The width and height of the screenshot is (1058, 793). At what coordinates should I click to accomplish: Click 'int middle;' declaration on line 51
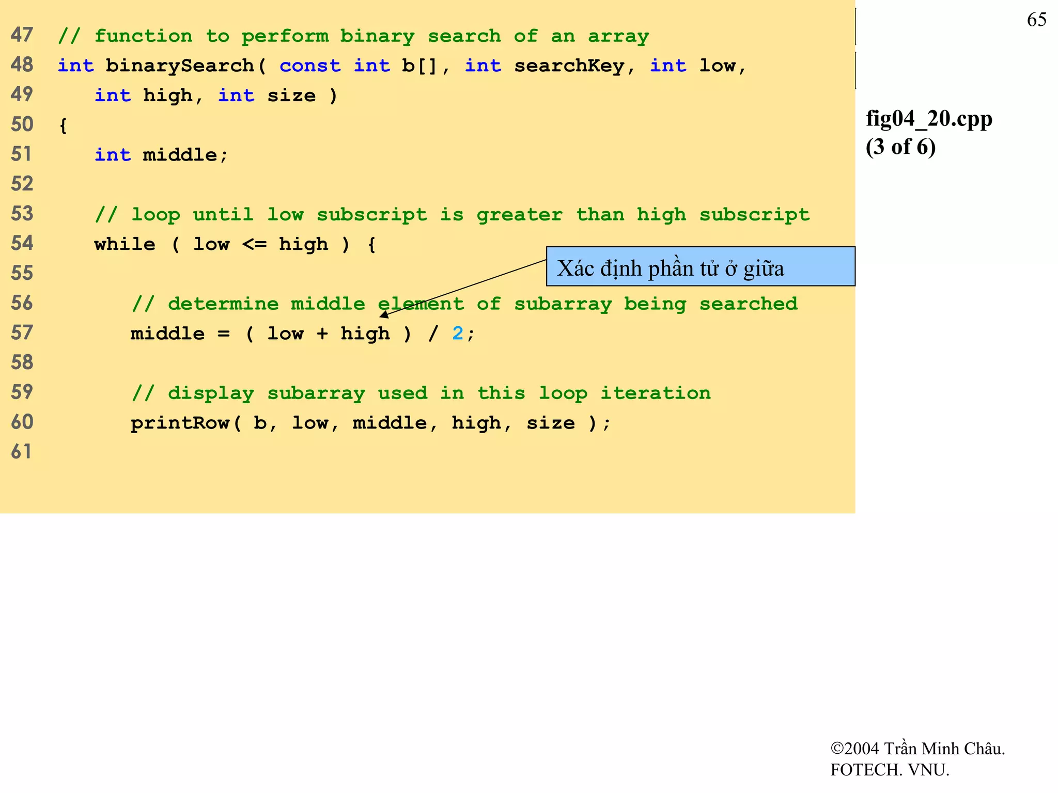click(161, 155)
